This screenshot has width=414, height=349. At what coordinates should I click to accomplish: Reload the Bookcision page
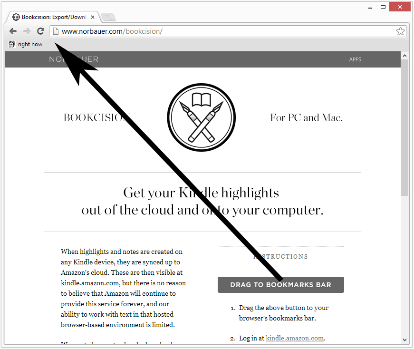[40, 31]
